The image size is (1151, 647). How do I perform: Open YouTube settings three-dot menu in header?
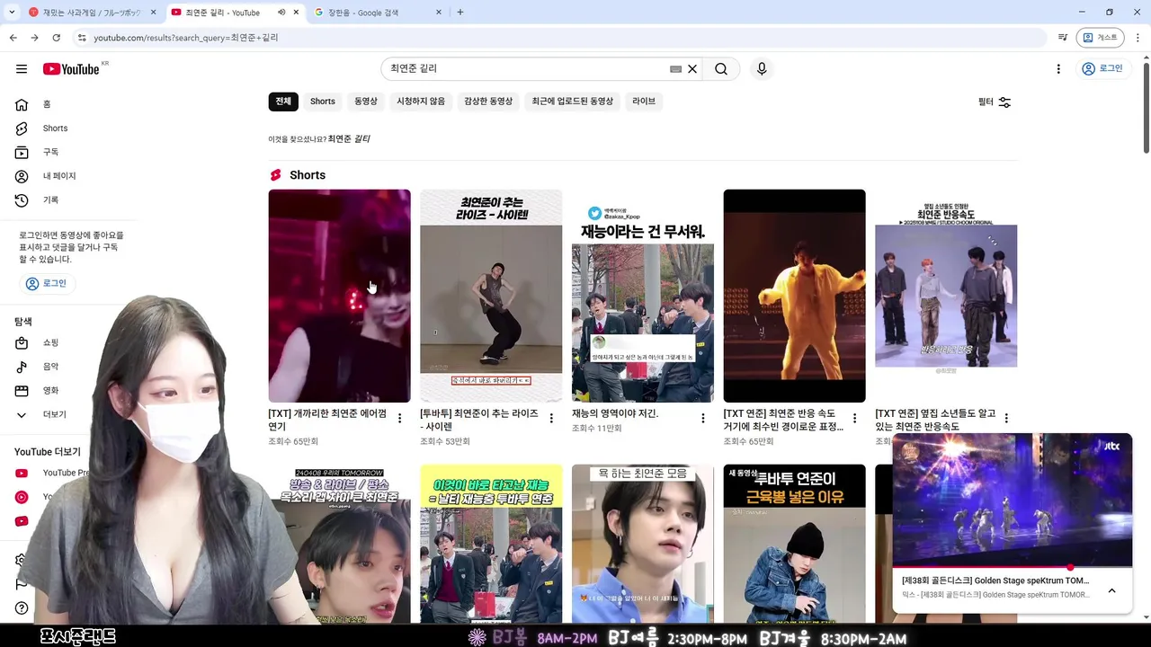pyautogui.click(x=1058, y=69)
